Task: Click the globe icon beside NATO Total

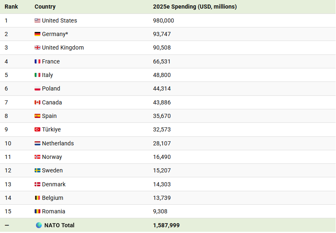Action: [x=39, y=225]
